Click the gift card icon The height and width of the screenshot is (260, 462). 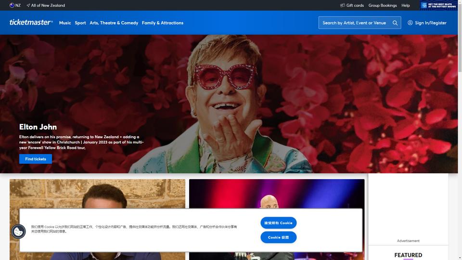pos(342,5)
